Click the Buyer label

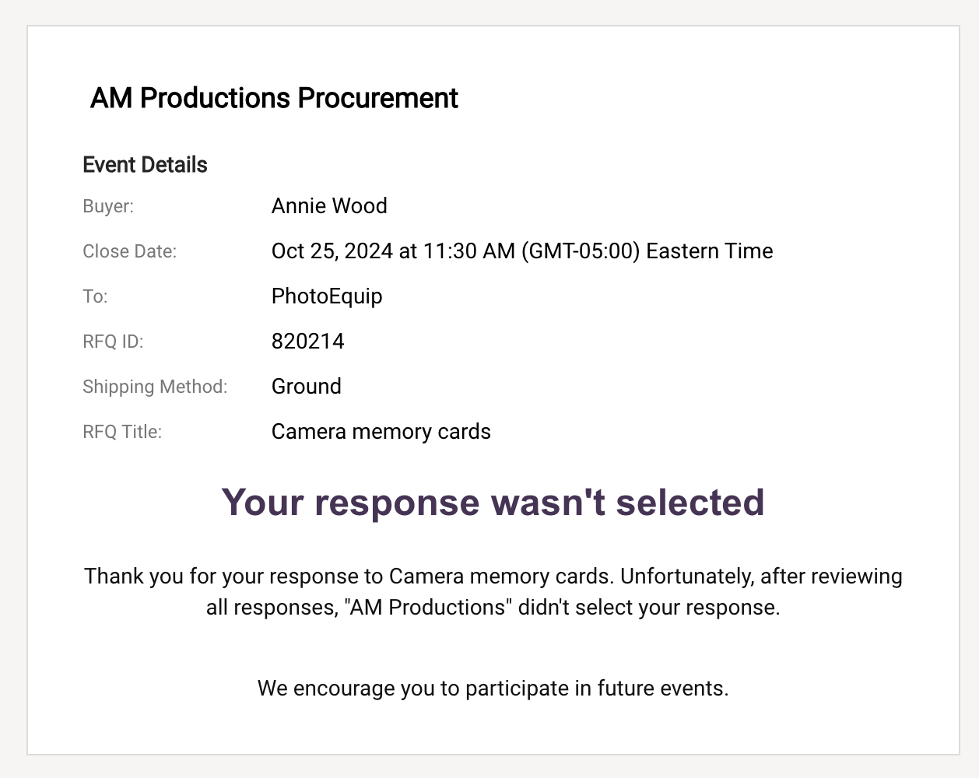tap(108, 206)
